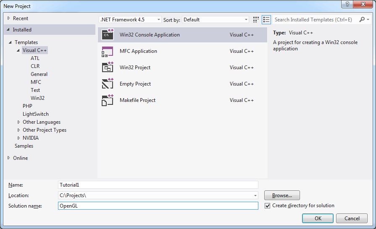This screenshot has height=229, width=376.
Task: Select PHP templates
Action: (27, 106)
